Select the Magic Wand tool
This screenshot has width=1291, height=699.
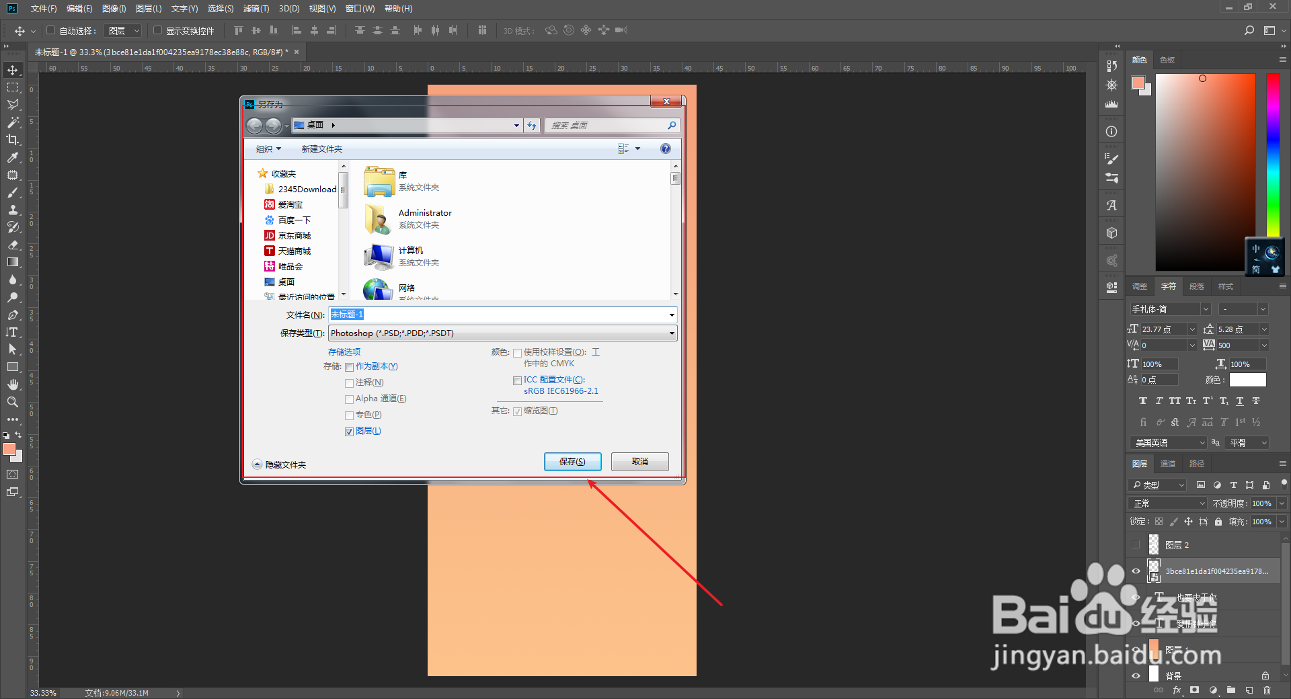(13, 122)
